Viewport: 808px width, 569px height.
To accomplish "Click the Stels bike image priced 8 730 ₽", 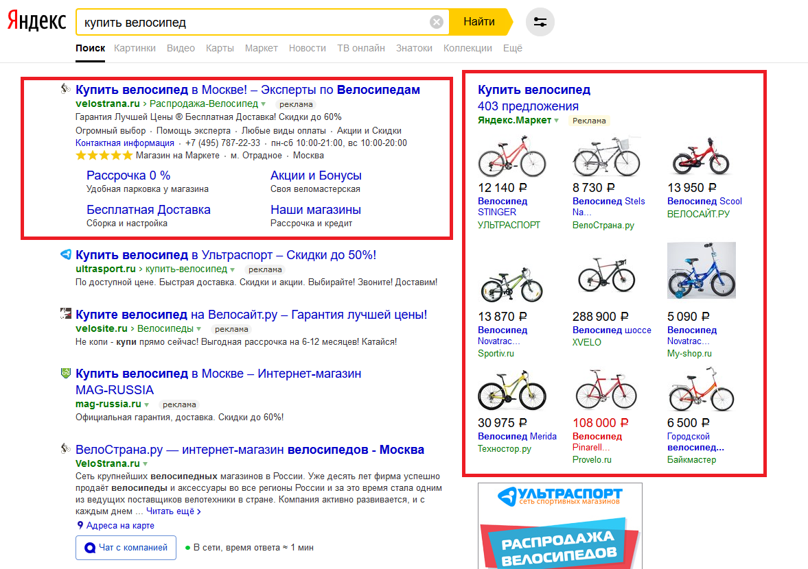I will [607, 156].
